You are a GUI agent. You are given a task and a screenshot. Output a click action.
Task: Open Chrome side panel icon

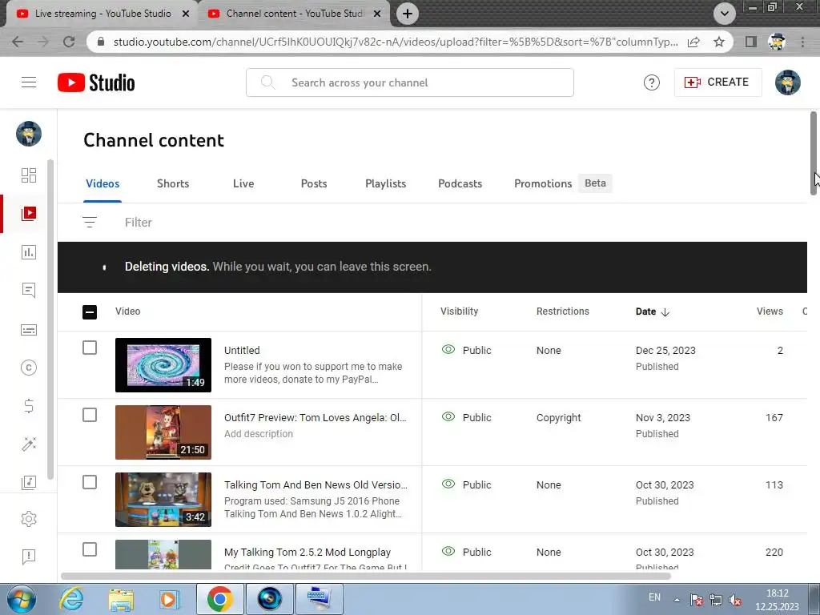pyautogui.click(x=750, y=42)
